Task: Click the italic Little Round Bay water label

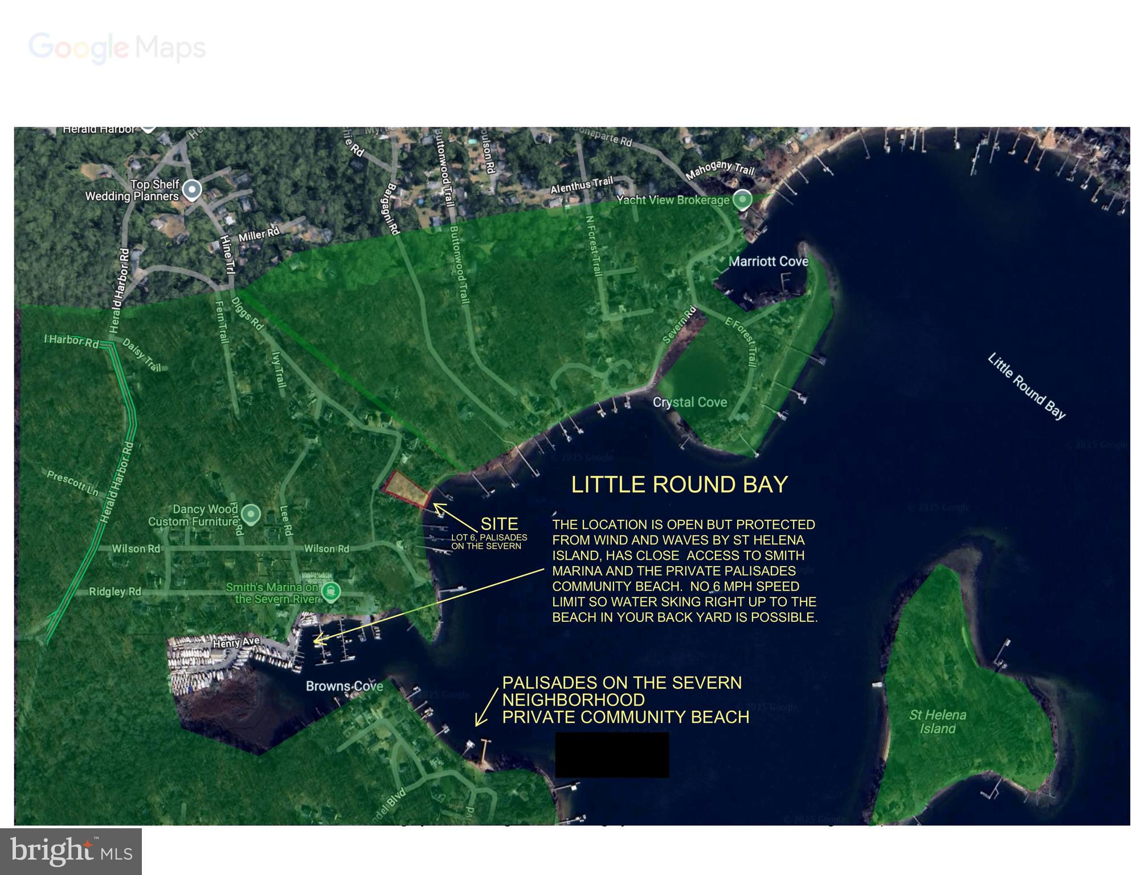Action: [x=1026, y=387]
